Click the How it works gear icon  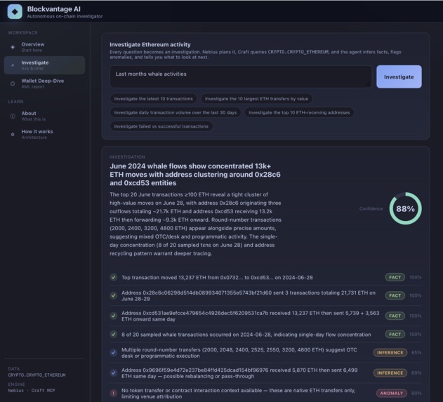[x=13, y=135]
